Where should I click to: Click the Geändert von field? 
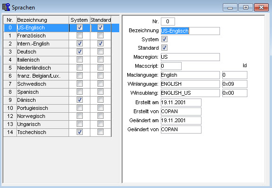click(181, 129)
